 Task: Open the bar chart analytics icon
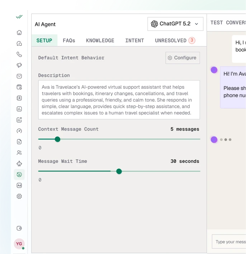pyautogui.click(x=19, y=109)
